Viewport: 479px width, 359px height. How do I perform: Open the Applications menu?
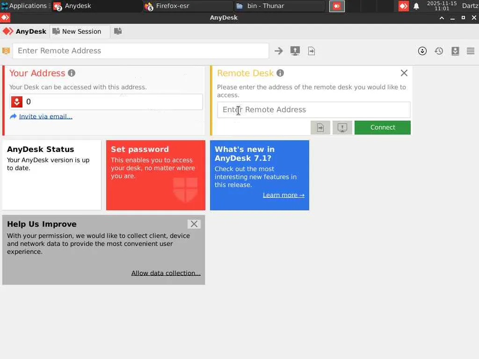pos(26,6)
